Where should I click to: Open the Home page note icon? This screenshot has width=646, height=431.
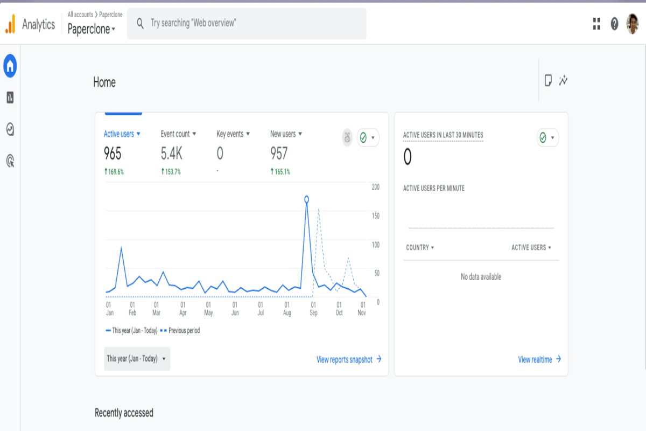pyautogui.click(x=548, y=81)
